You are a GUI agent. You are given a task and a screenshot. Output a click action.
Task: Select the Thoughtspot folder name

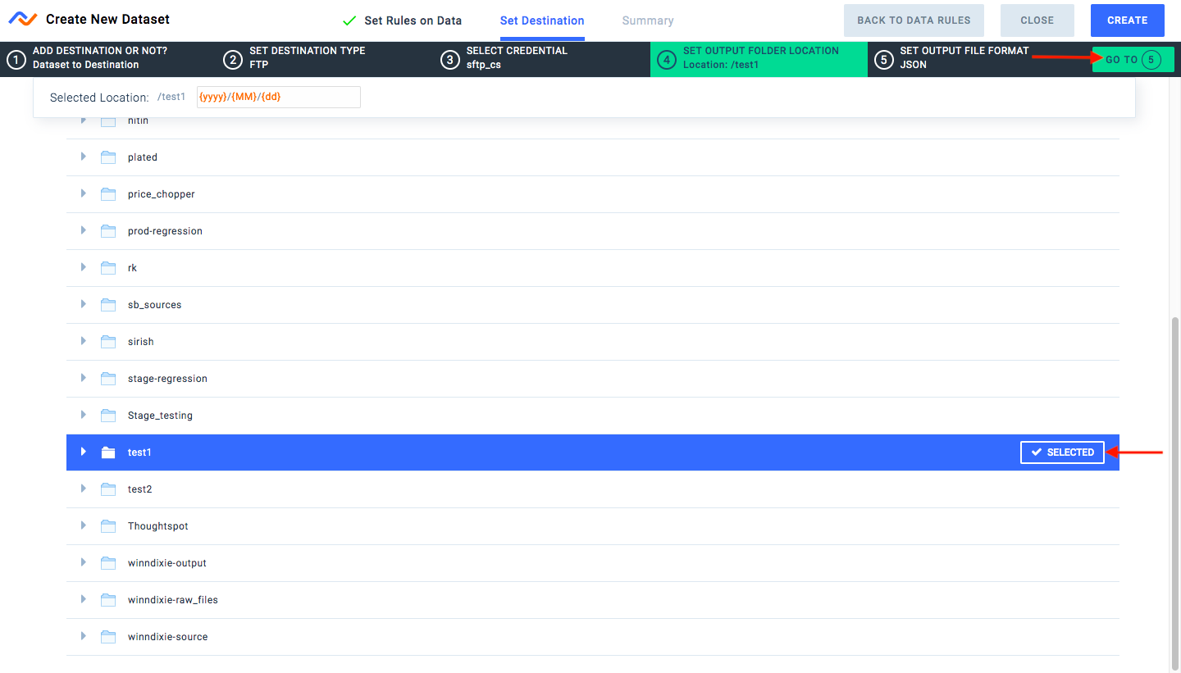click(158, 526)
